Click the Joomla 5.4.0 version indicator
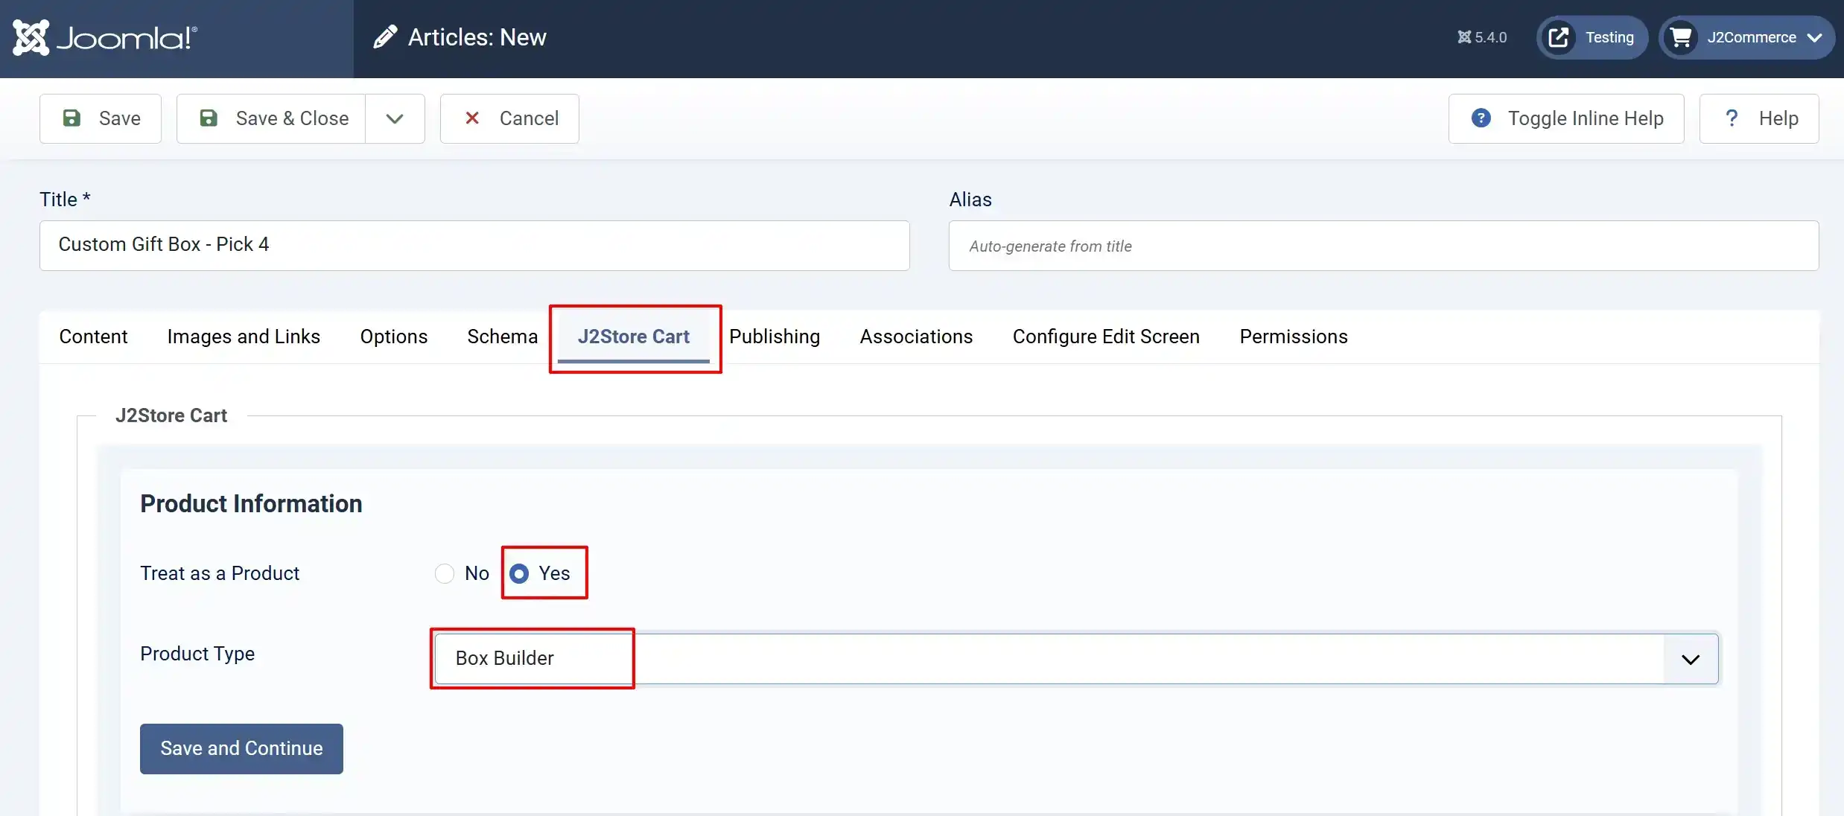The width and height of the screenshot is (1844, 816). (x=1482, y=37)
